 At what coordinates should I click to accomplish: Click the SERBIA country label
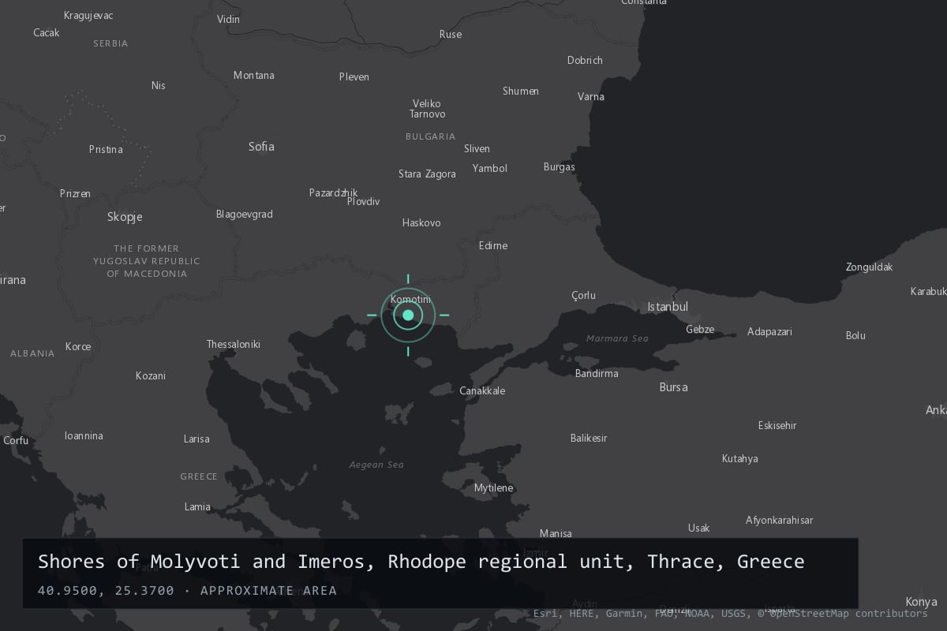(110, 44)
